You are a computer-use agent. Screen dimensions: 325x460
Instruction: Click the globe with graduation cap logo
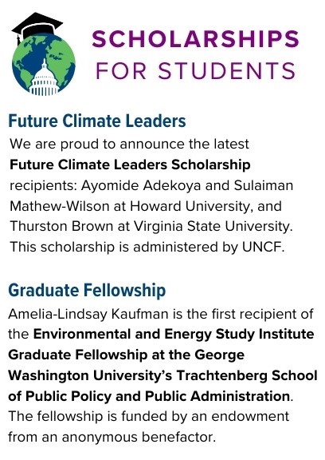click(43, 54)
